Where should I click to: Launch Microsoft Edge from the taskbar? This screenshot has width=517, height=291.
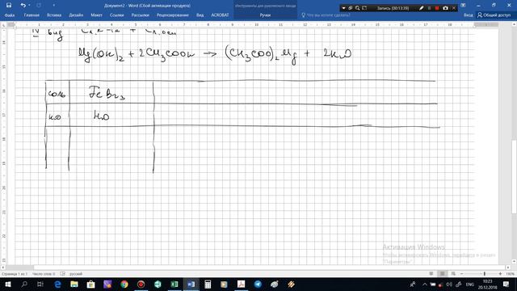coord(57,284)
